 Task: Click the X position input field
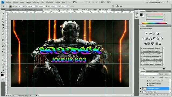[19, 6]
